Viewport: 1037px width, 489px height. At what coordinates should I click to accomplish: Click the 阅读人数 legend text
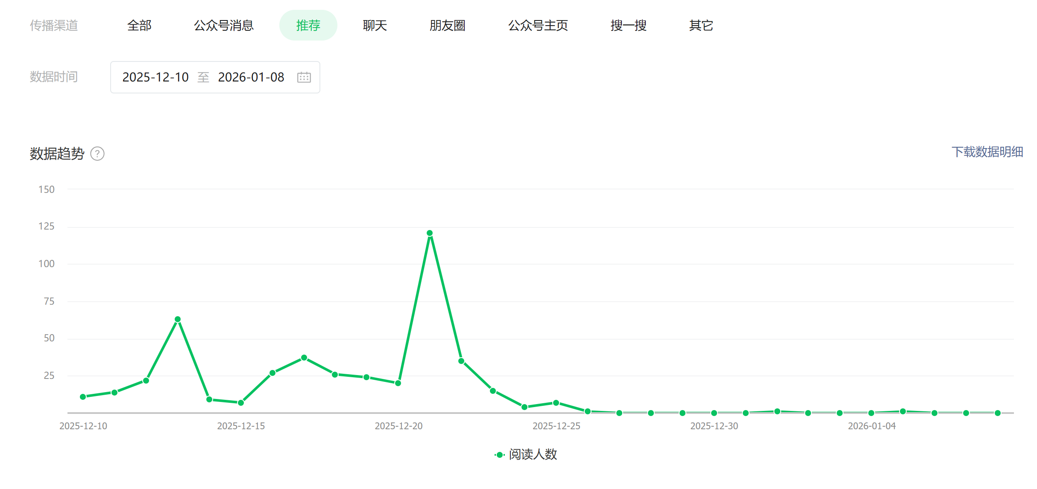(533, 455)
